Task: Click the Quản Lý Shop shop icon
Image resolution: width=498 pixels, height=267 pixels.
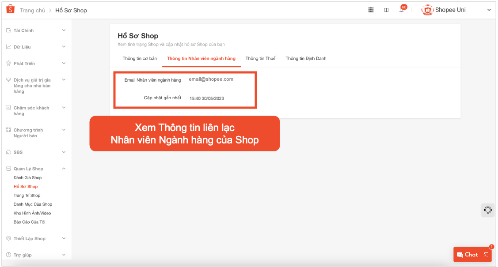Action: click(x=9, y=169)
